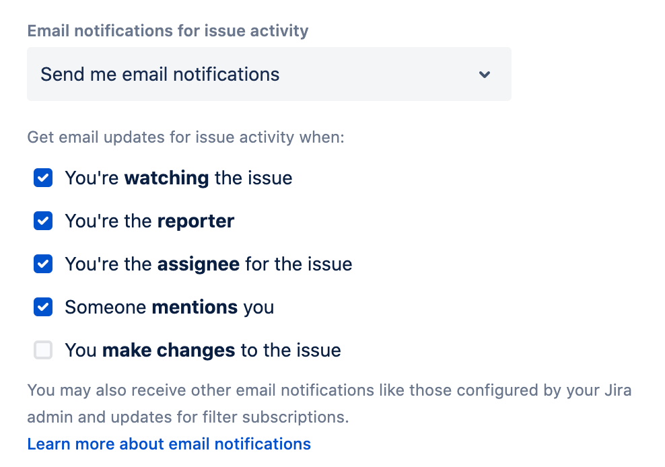Click the "You're the reporter" label text

[x=149, y=221]
